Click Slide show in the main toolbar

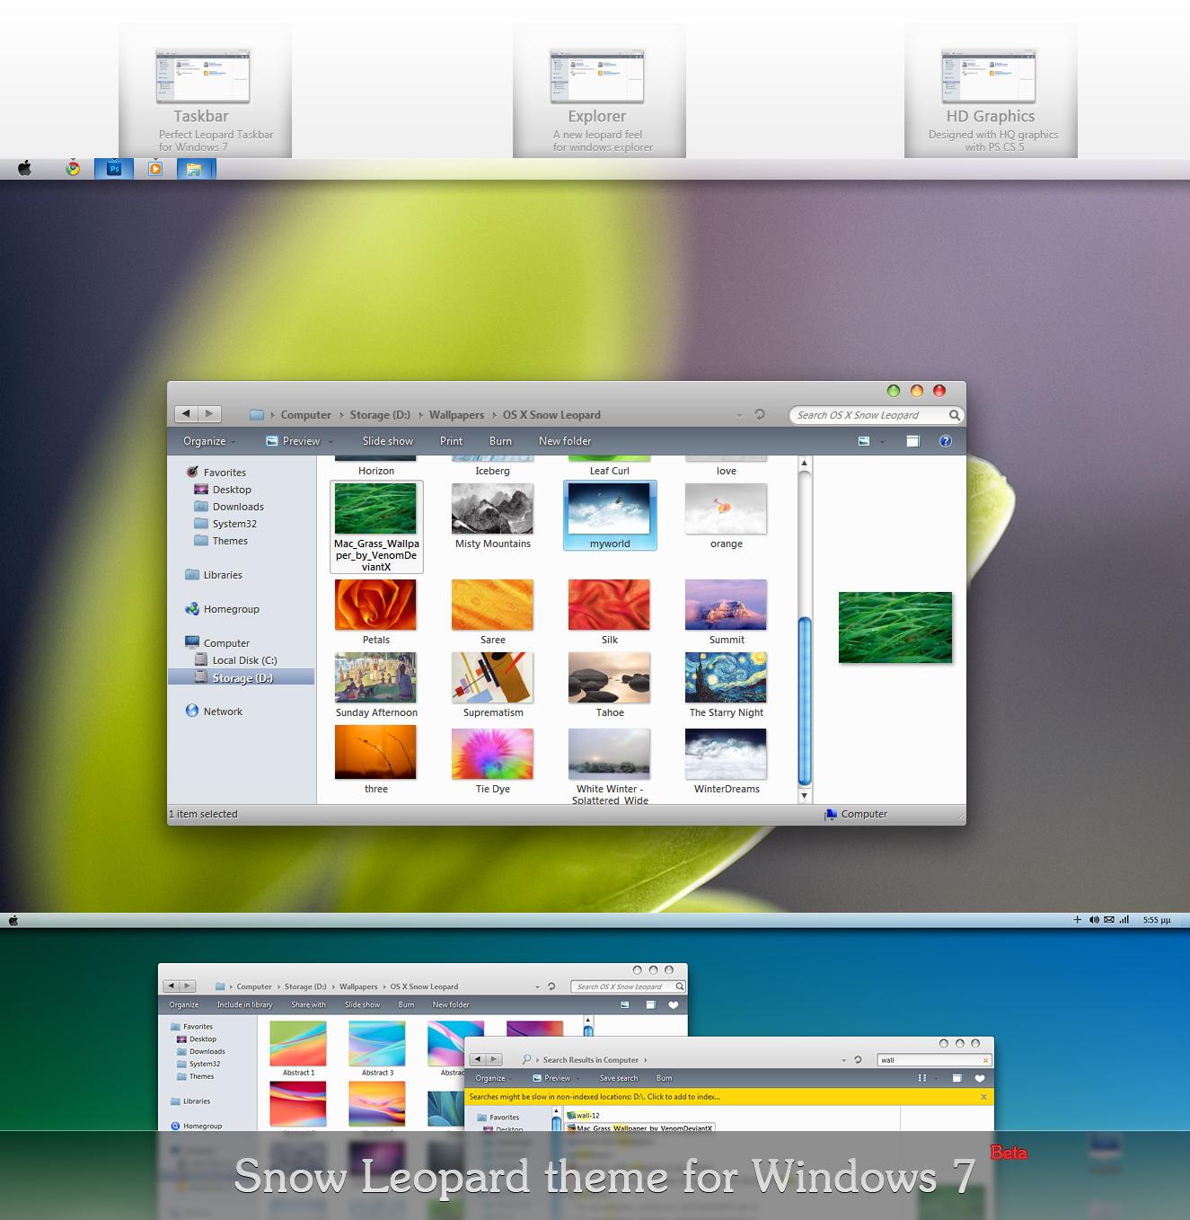388,441
